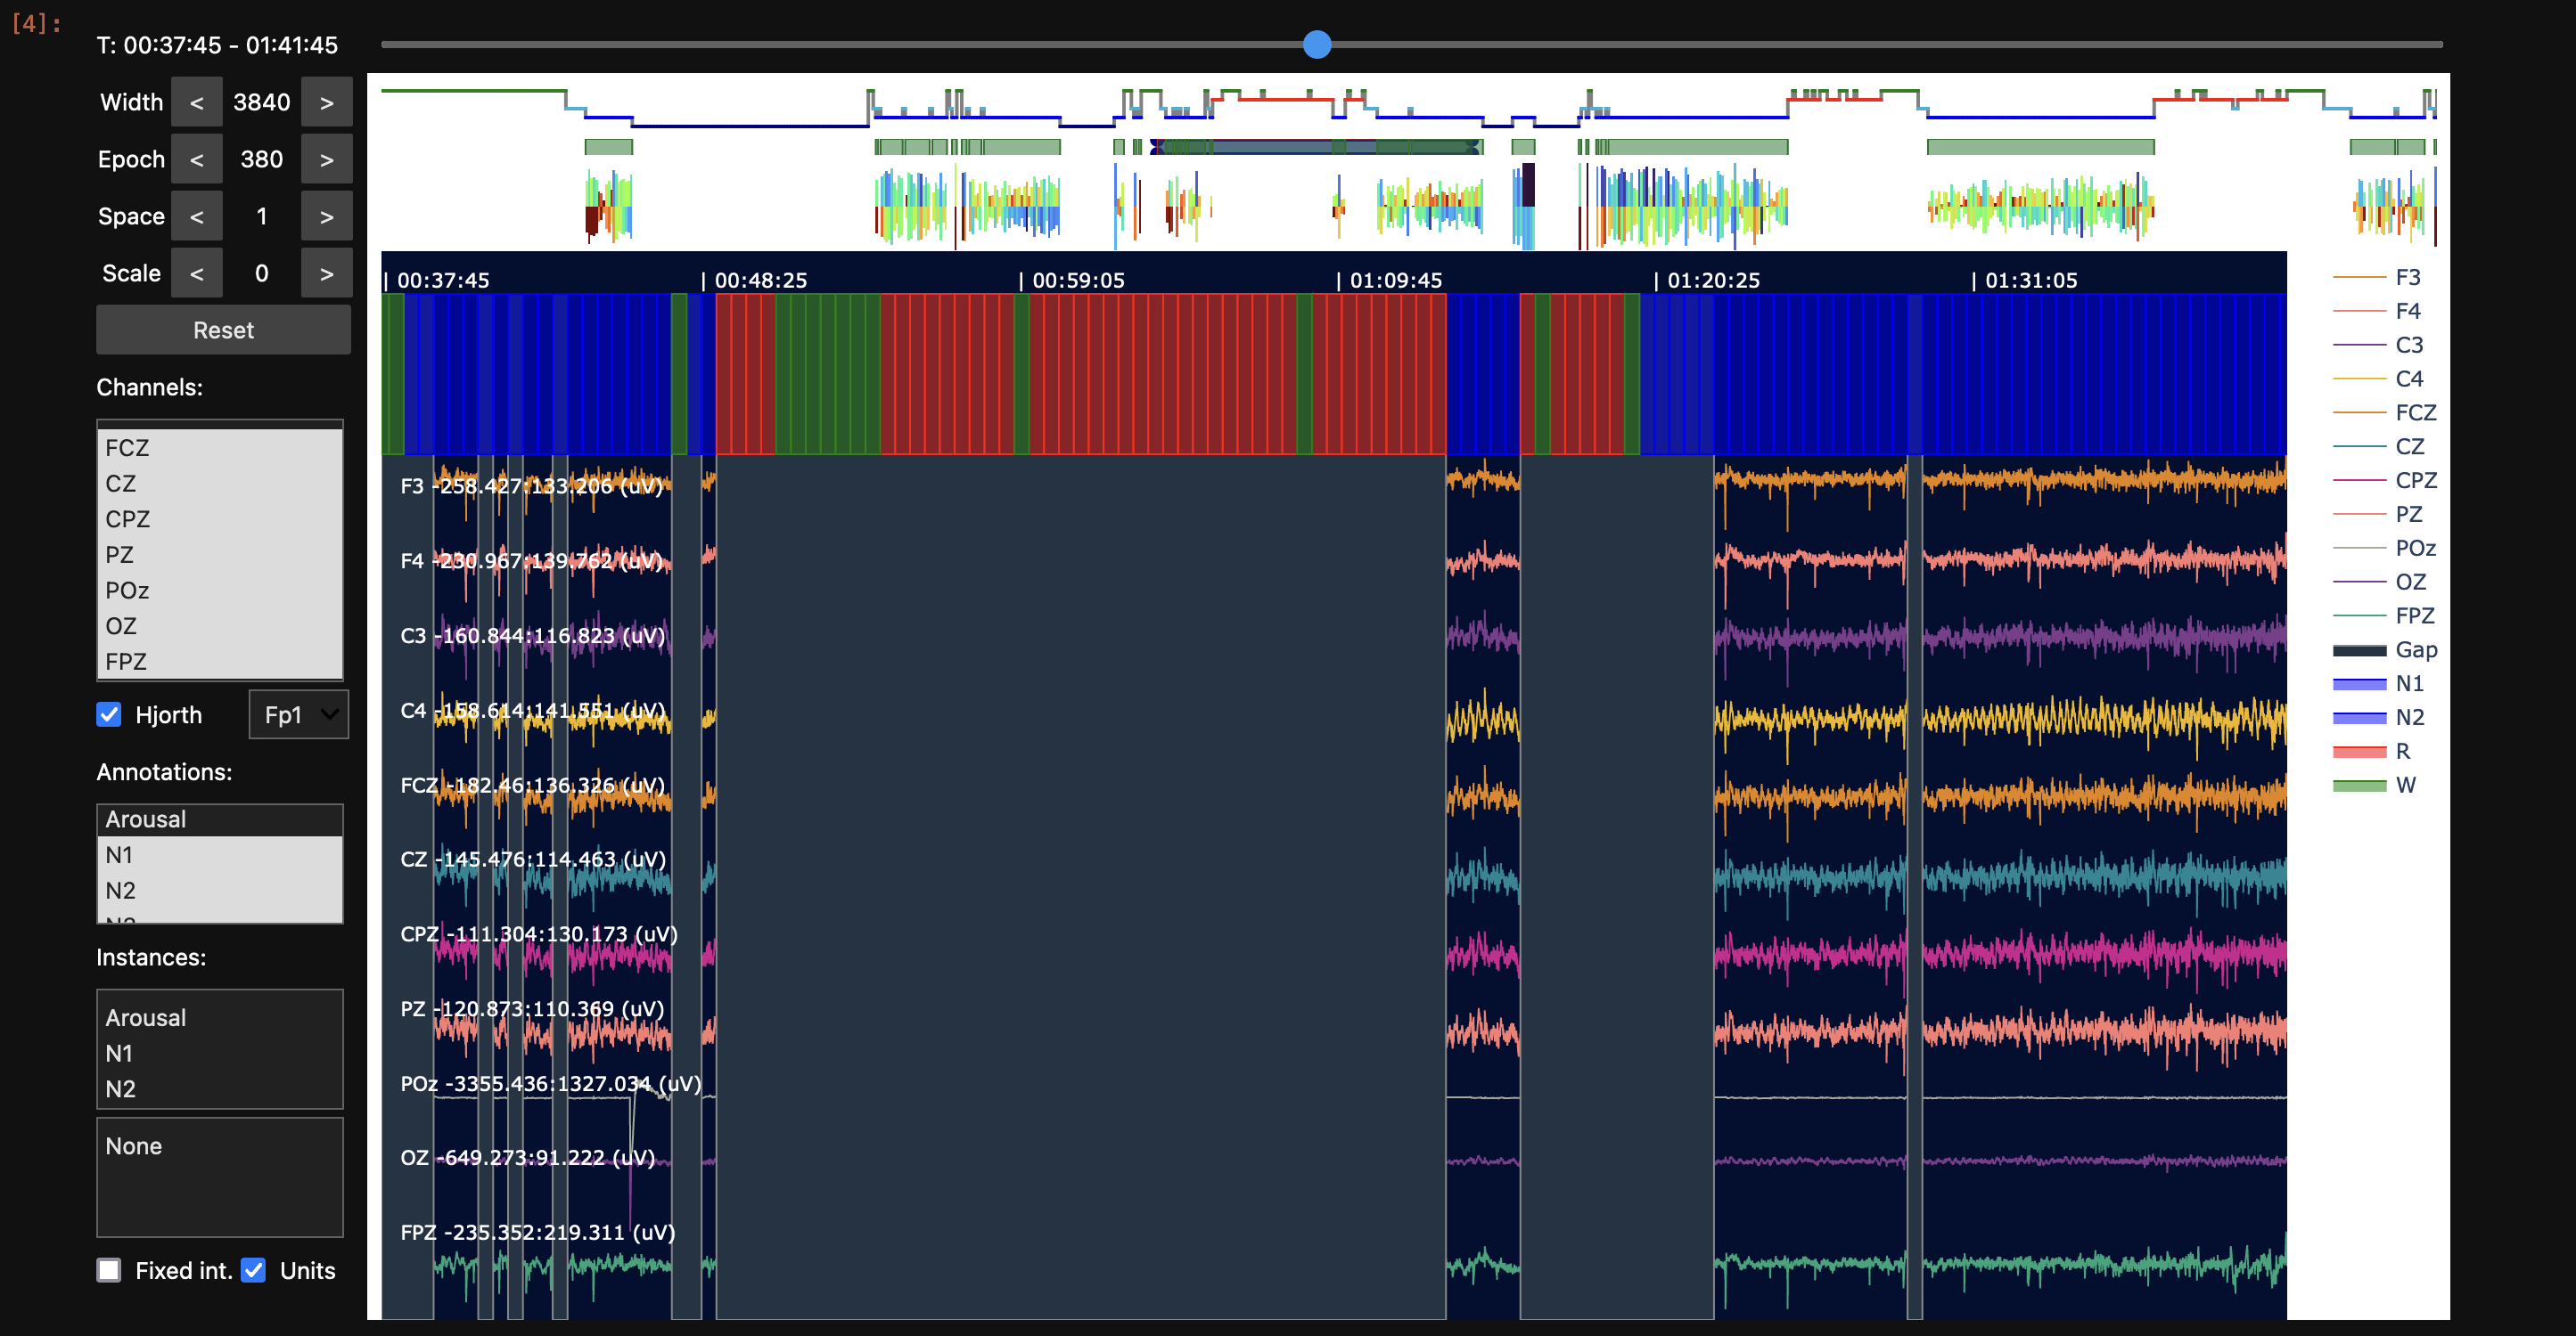This screenshot has height=1336, width=2576.
Task: Choose POz in the Channels list
Action: coord(127,591)
